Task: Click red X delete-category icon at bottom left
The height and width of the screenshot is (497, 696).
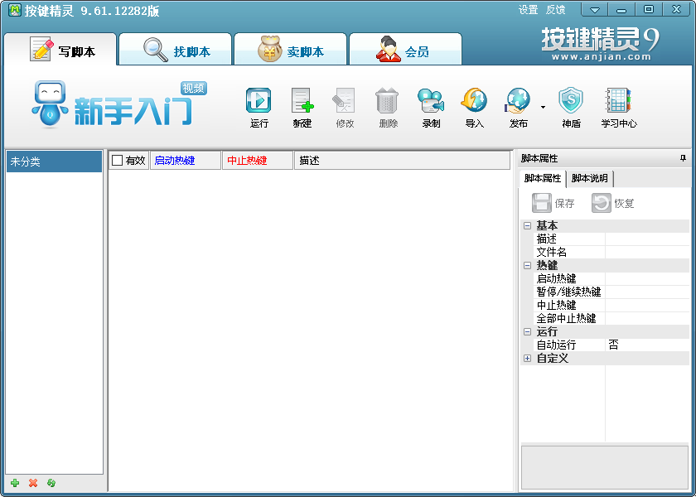Action: tap(33, 483)
